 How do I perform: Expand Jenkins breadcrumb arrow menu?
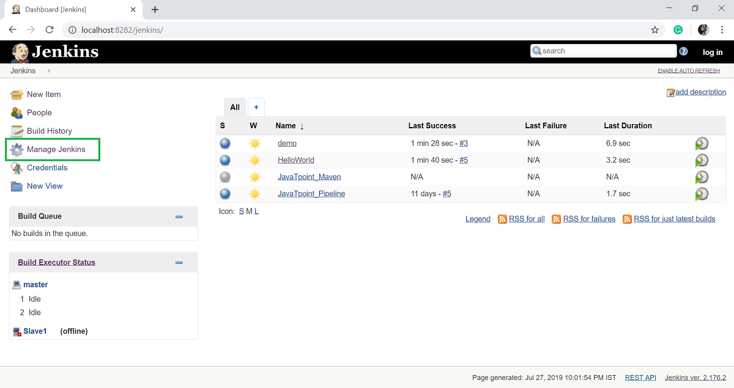[x=49, y=71]
